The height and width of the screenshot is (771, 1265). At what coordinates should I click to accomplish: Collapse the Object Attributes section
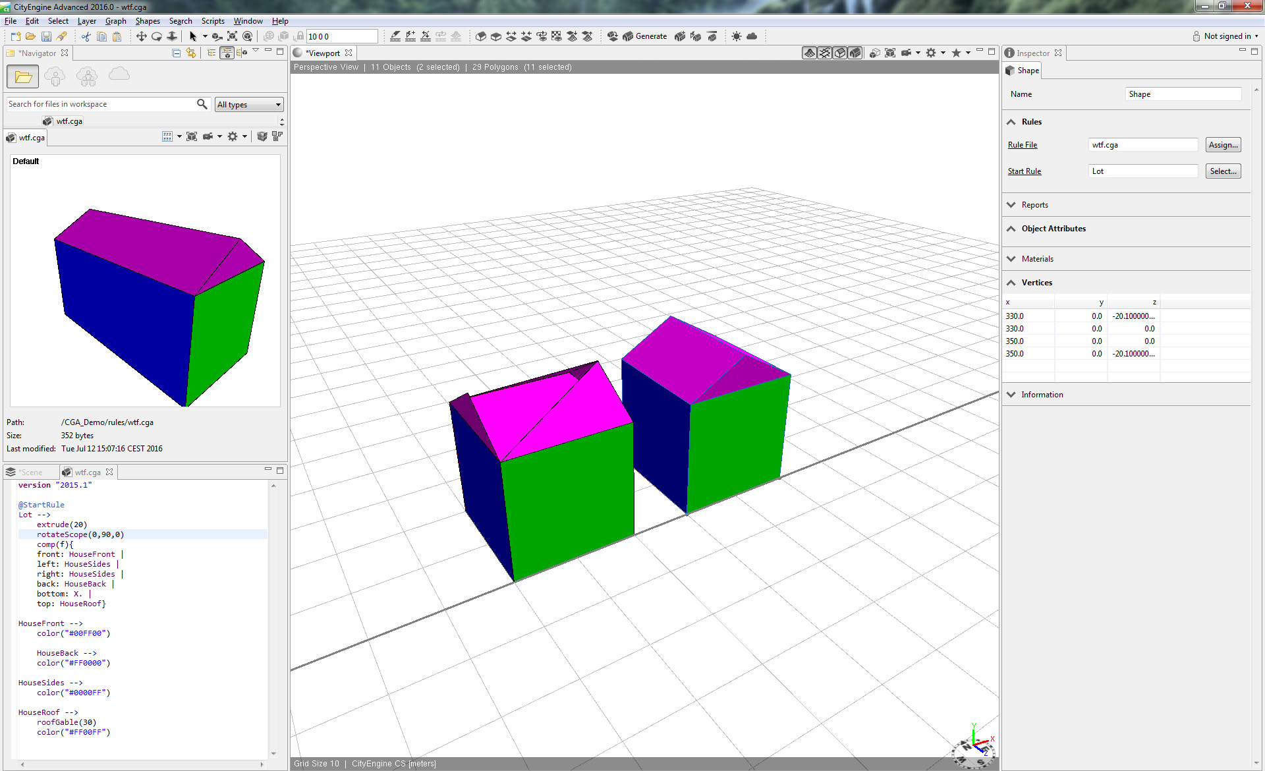[1011, 229]
